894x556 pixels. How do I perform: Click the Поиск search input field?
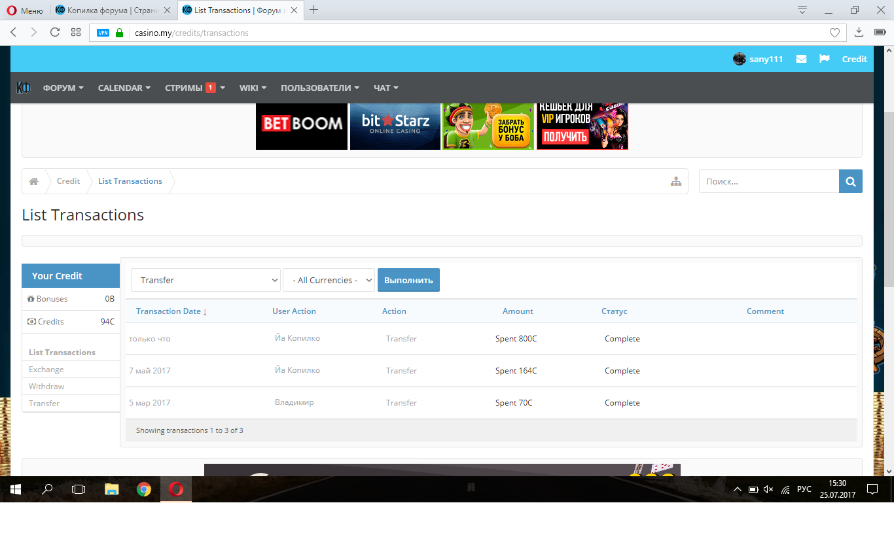pos(768,182)
